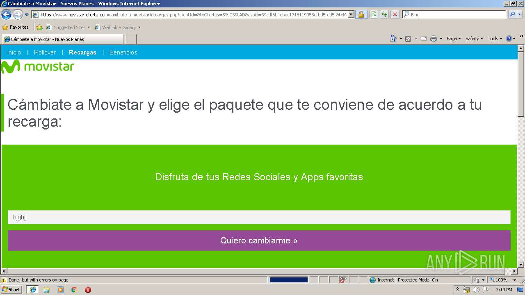The image size is (525, 295).
Task: Open the Page menu
Action: (454, 39)
